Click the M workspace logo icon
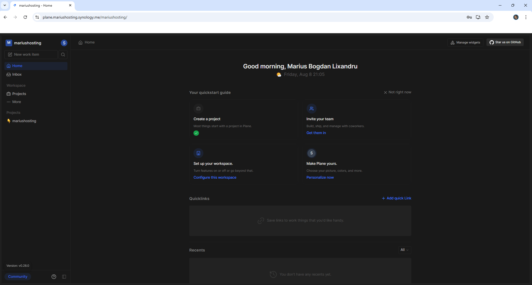Image resolution: width=532 pixels, height=285 pixels. (9, 43)
